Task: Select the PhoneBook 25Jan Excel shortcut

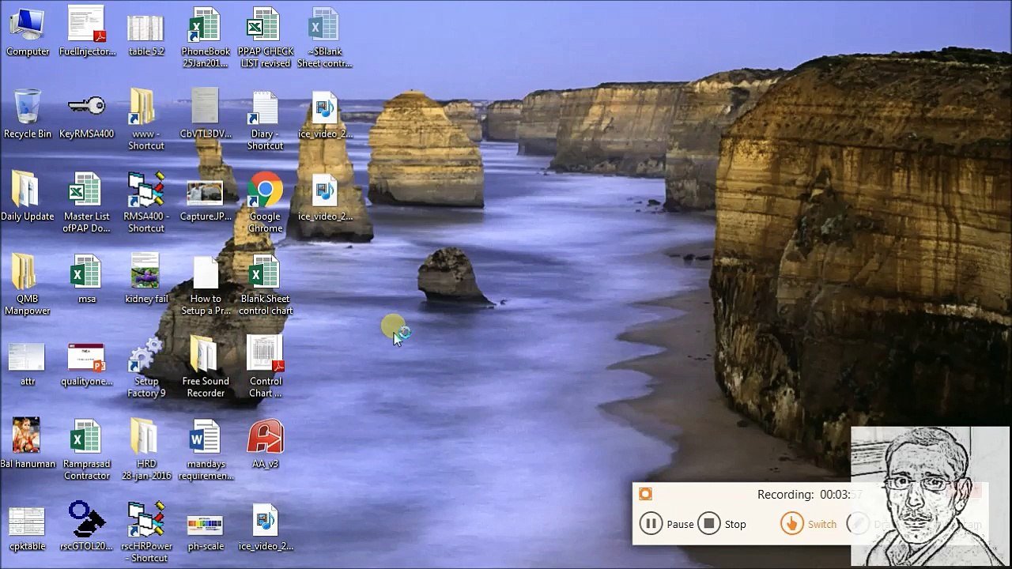Action: point(206,38)
